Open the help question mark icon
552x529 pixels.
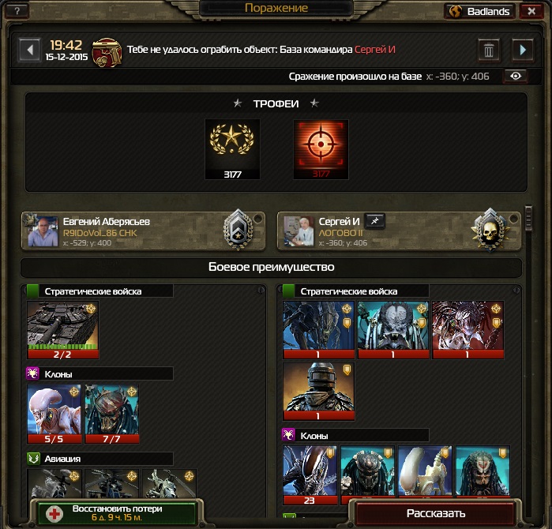point(17,11)
